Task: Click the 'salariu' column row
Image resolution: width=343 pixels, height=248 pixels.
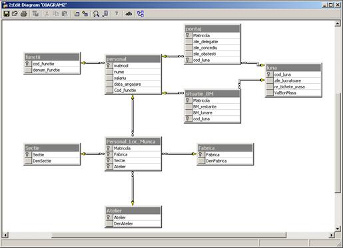Action: tap(133, 78)
